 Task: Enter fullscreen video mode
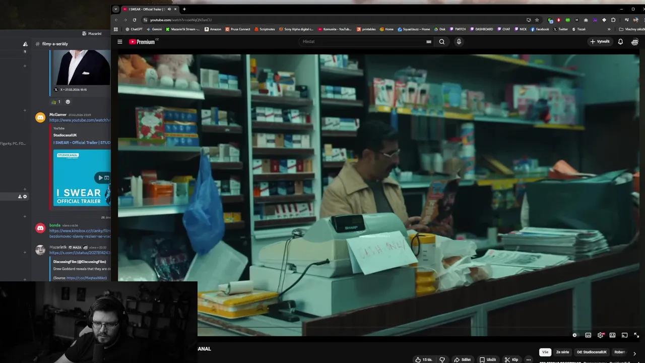point(636,335)
